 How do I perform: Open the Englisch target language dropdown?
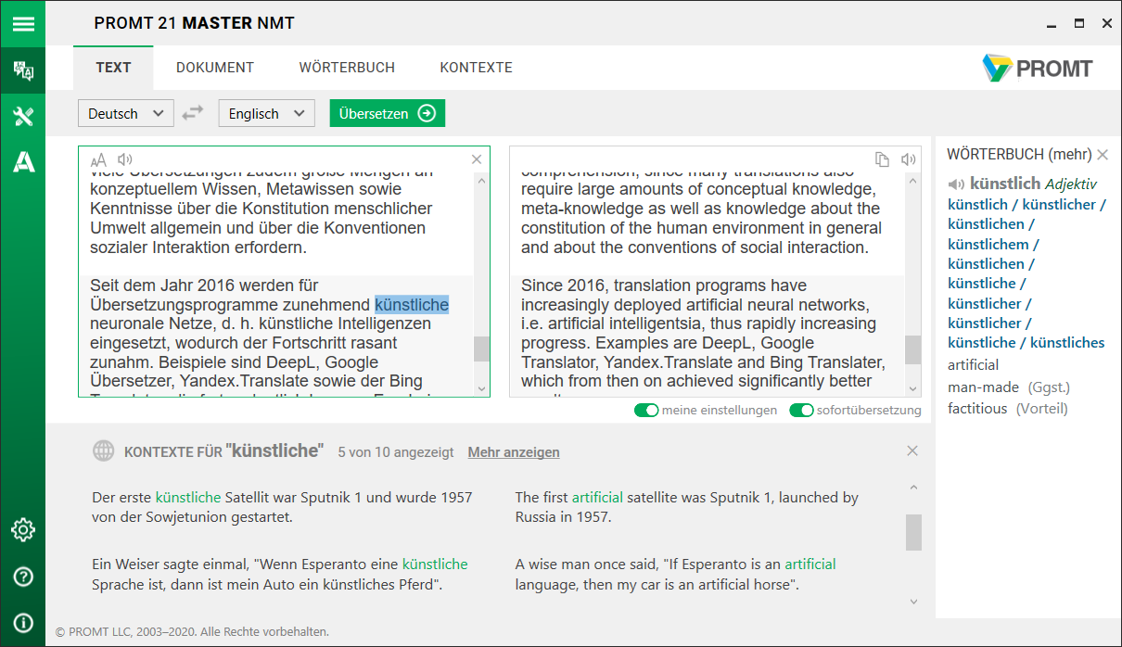pos(266,113)
